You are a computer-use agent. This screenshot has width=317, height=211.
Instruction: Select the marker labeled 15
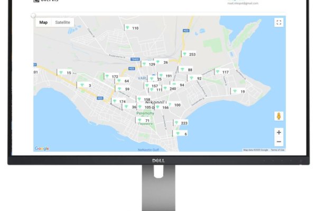[x=66, y=73]
